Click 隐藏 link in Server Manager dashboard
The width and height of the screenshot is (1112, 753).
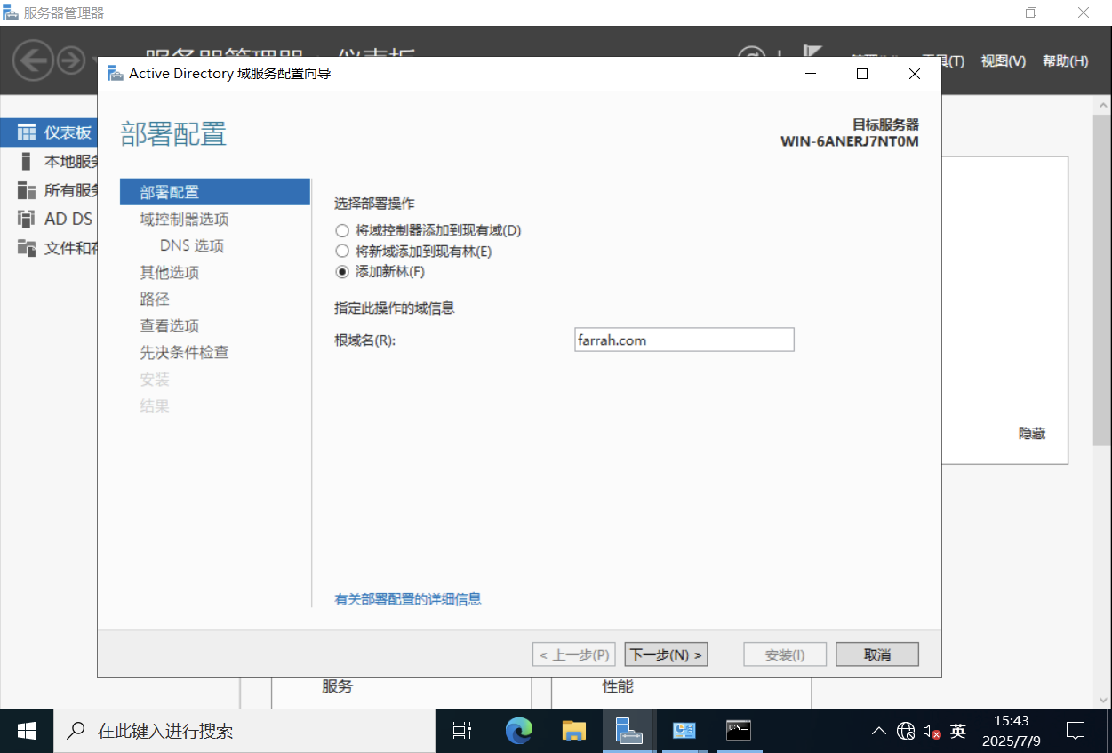tap(1032, 434)
